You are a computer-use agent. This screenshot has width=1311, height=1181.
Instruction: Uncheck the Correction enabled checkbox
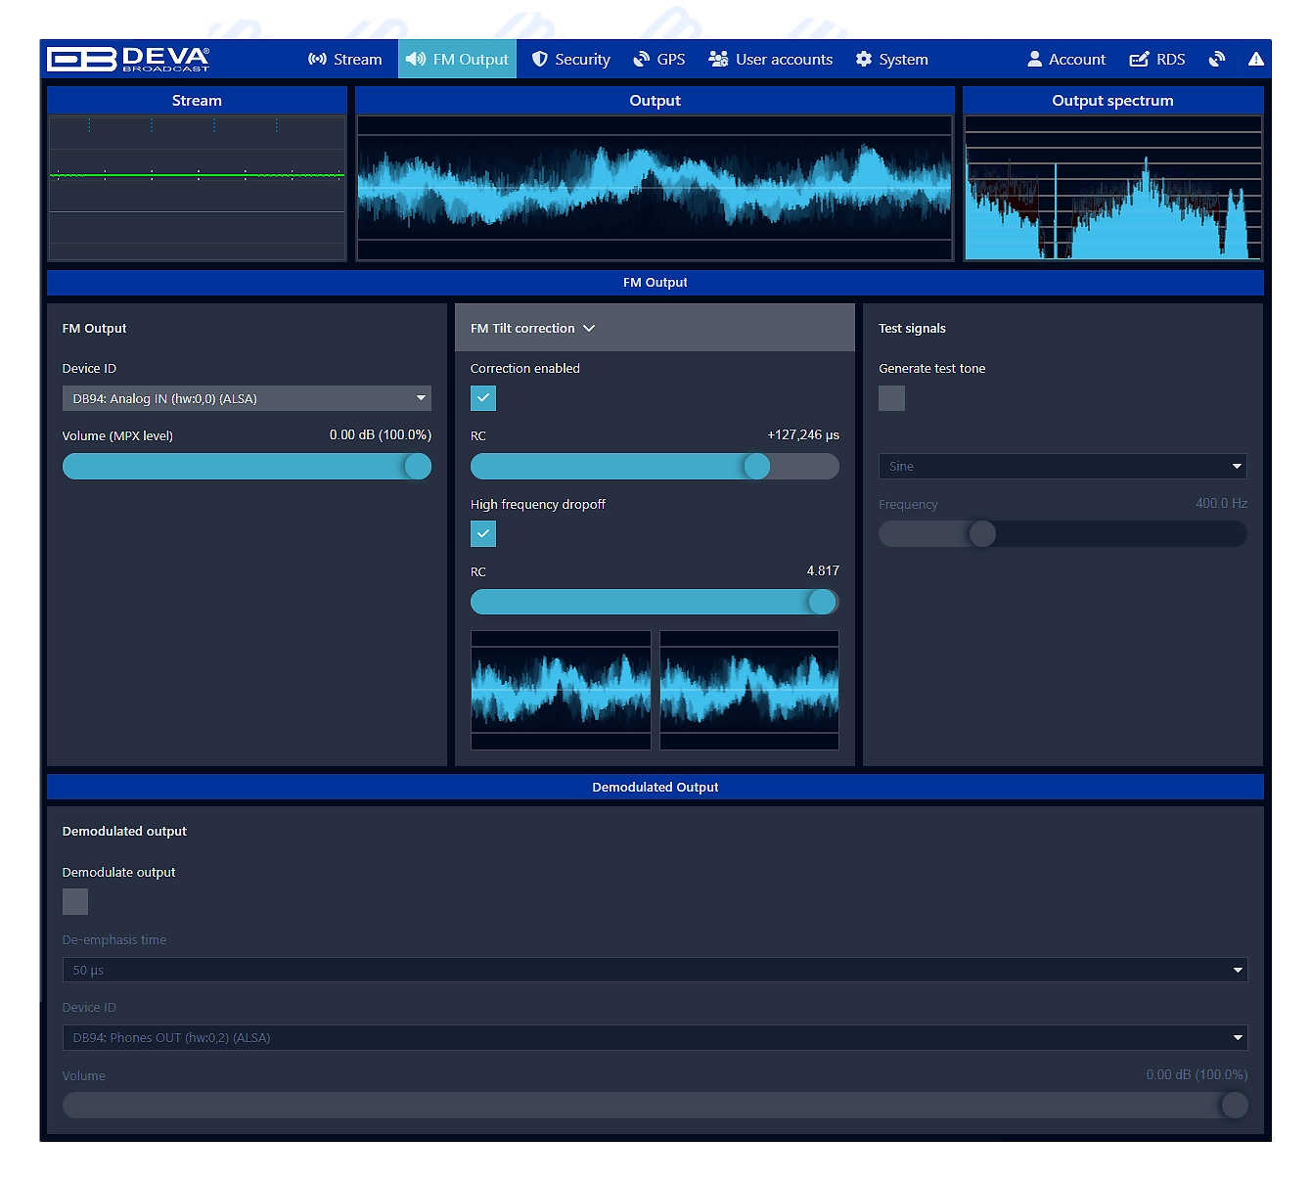(x=483, y=398)
